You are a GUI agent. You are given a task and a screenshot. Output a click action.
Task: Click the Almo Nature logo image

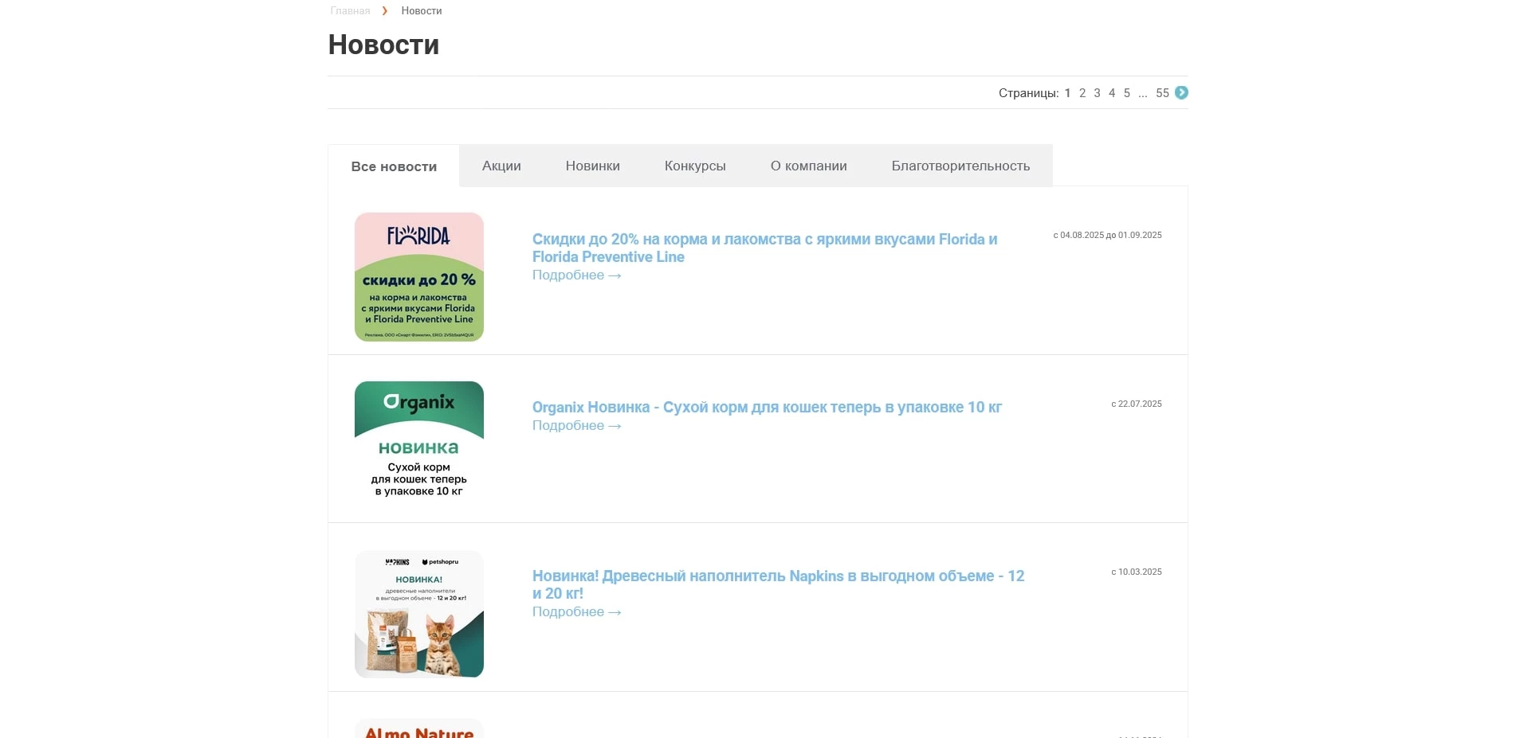pyautogui.click(x=418, y=728)
